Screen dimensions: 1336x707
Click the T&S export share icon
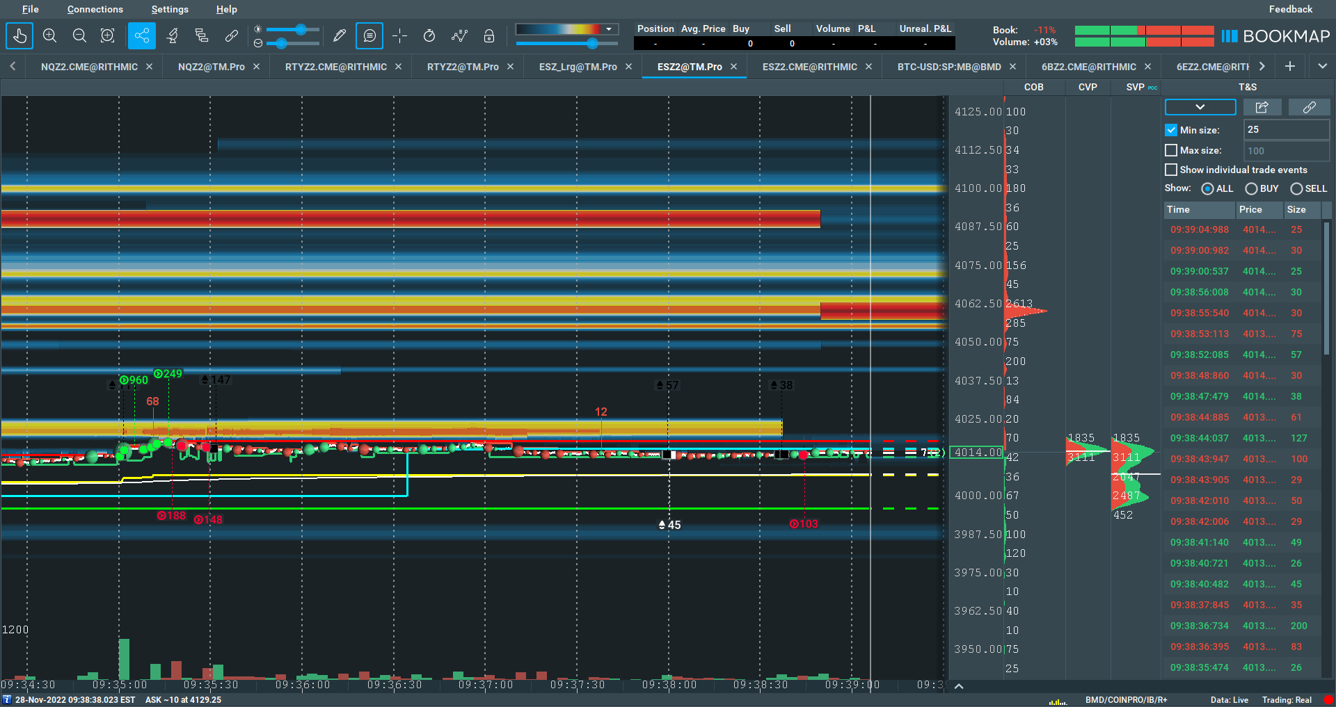click(1262, 107)
